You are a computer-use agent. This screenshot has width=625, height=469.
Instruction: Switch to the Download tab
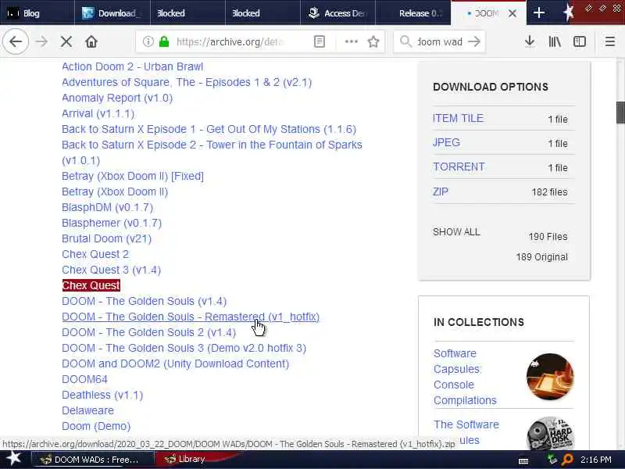coord(112,13)
